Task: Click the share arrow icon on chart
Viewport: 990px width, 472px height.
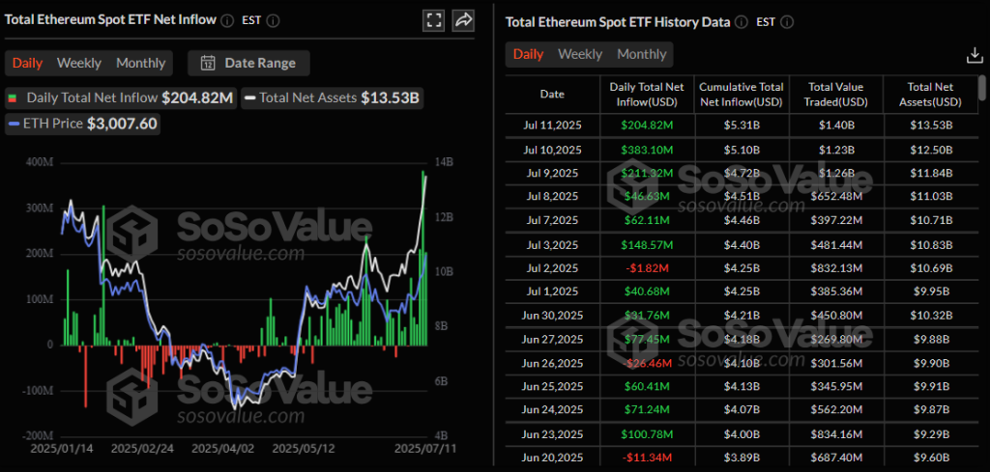Action: pos(463,20)
